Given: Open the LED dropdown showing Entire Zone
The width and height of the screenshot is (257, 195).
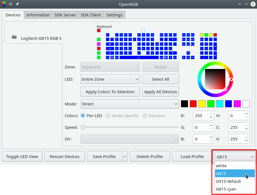Looking at the screenshot, I should point(110,79).
